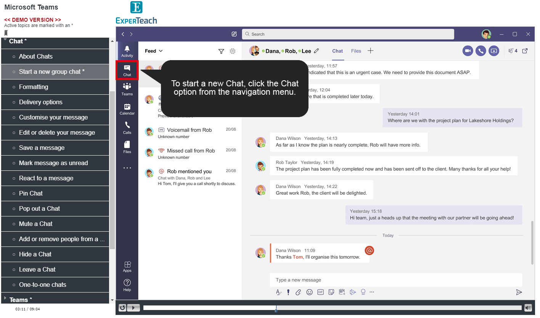Go forward with the Teams forward arrow
The image size is (540, 318).
coord(132,34)
